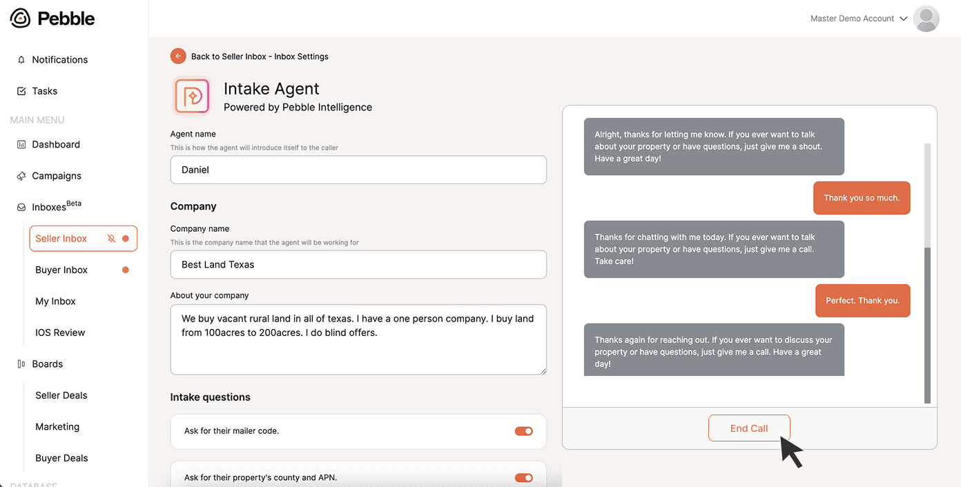The image size is (961, 487).
Task: Click the Inboxes envelope icon
Action: point(21,208)
